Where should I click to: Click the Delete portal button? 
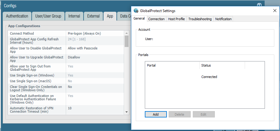tap(180, 114)
